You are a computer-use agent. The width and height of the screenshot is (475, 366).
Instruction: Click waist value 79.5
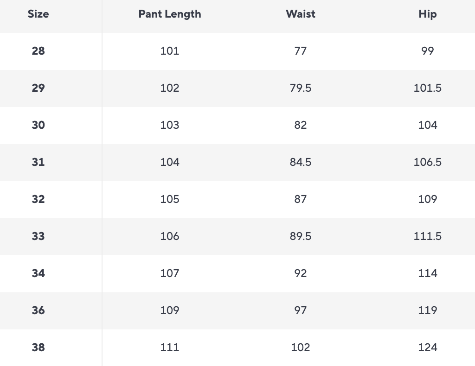coord(301,88)
